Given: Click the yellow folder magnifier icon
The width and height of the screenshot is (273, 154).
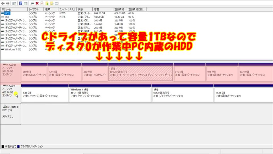Looking at the screenshot, I should pyautogui.click(x=52, y=3).
